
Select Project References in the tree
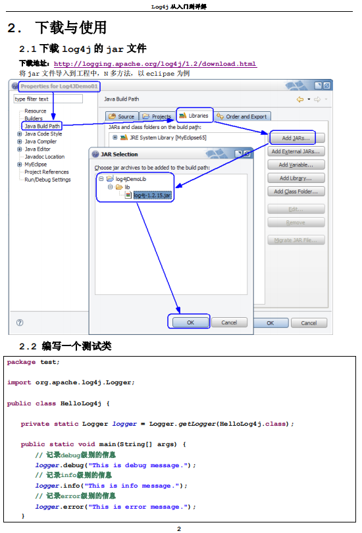(47, 172)
